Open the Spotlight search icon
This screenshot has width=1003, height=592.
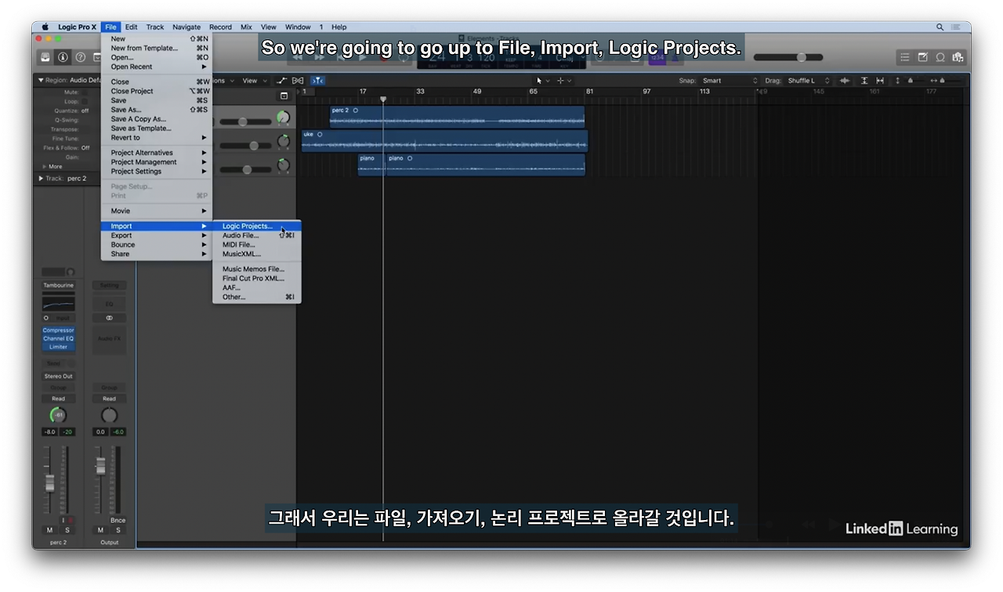(940, 27)
